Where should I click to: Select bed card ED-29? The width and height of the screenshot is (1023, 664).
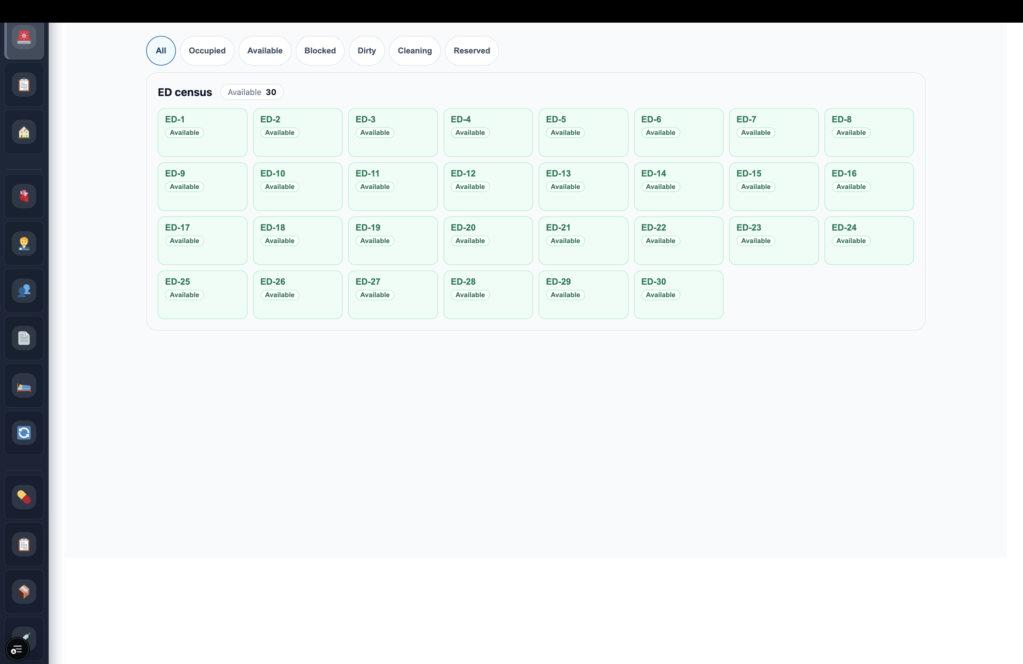[583, 294]
